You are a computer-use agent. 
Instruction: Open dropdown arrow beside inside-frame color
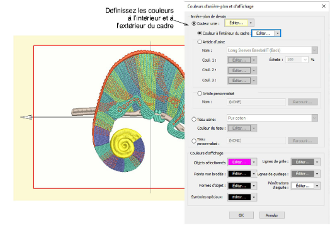coord(278,33)
